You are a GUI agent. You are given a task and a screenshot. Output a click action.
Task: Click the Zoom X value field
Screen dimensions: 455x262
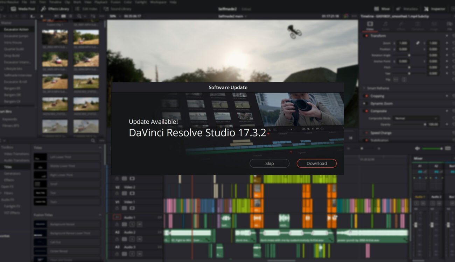tap(403, 43)
